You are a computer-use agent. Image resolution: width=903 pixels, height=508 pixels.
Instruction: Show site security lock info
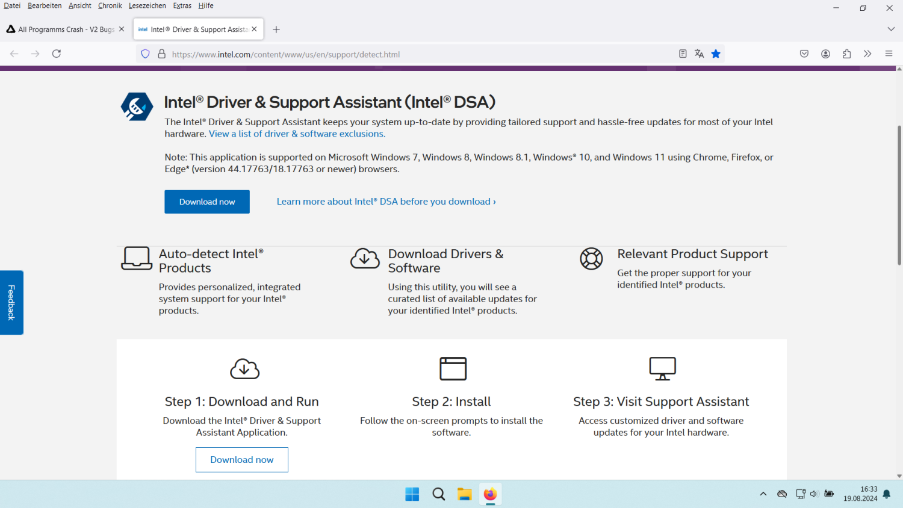[161, 54]
